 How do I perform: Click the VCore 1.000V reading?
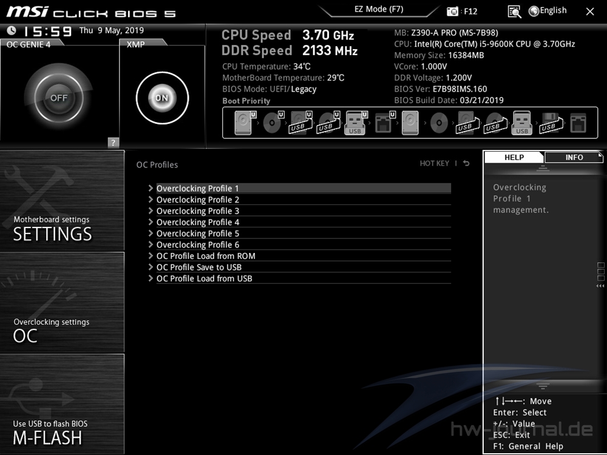click(x=421, y=67)
